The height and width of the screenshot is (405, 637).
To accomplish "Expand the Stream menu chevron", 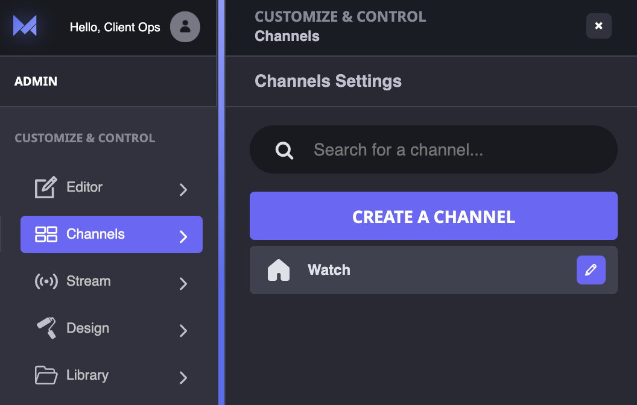I will [x=183, y=283].
